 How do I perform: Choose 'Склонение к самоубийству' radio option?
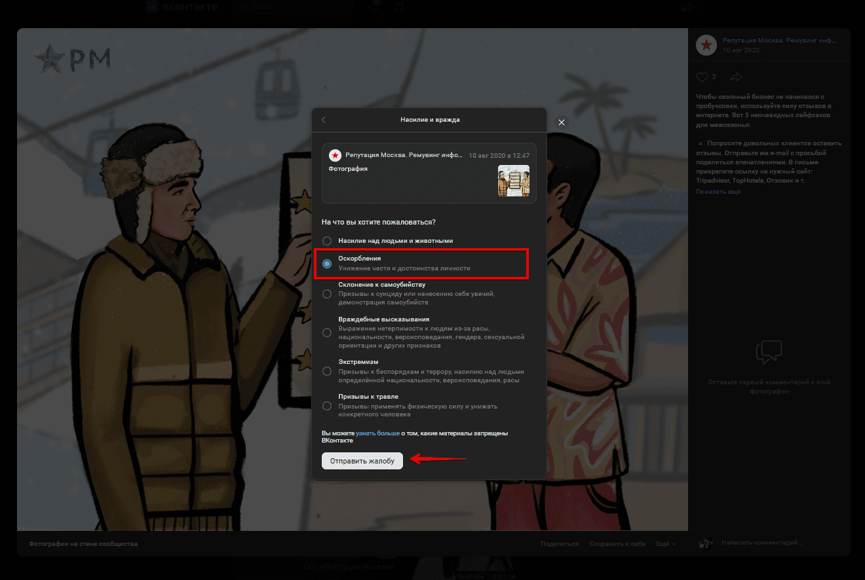tap(327, 294)
